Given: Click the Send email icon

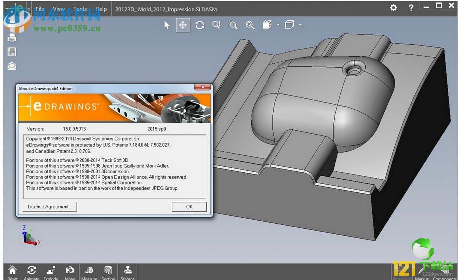Looking at the screenshot, I should (12, 66).
